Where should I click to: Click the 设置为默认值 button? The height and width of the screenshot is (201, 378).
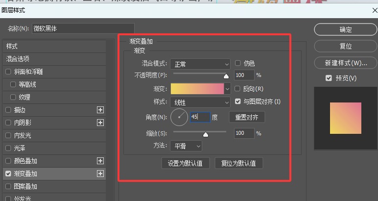(185, 163)
